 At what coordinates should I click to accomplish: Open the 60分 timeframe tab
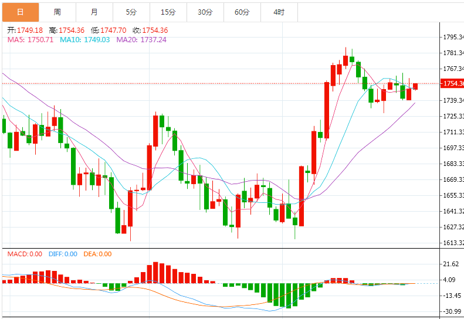(242, 12)
